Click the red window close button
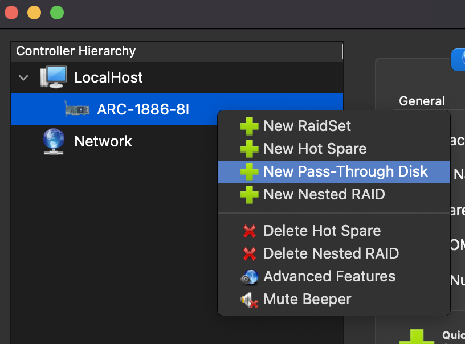This screenshot has width=465, height=344. pyautogui.click(x=11, y=13)
